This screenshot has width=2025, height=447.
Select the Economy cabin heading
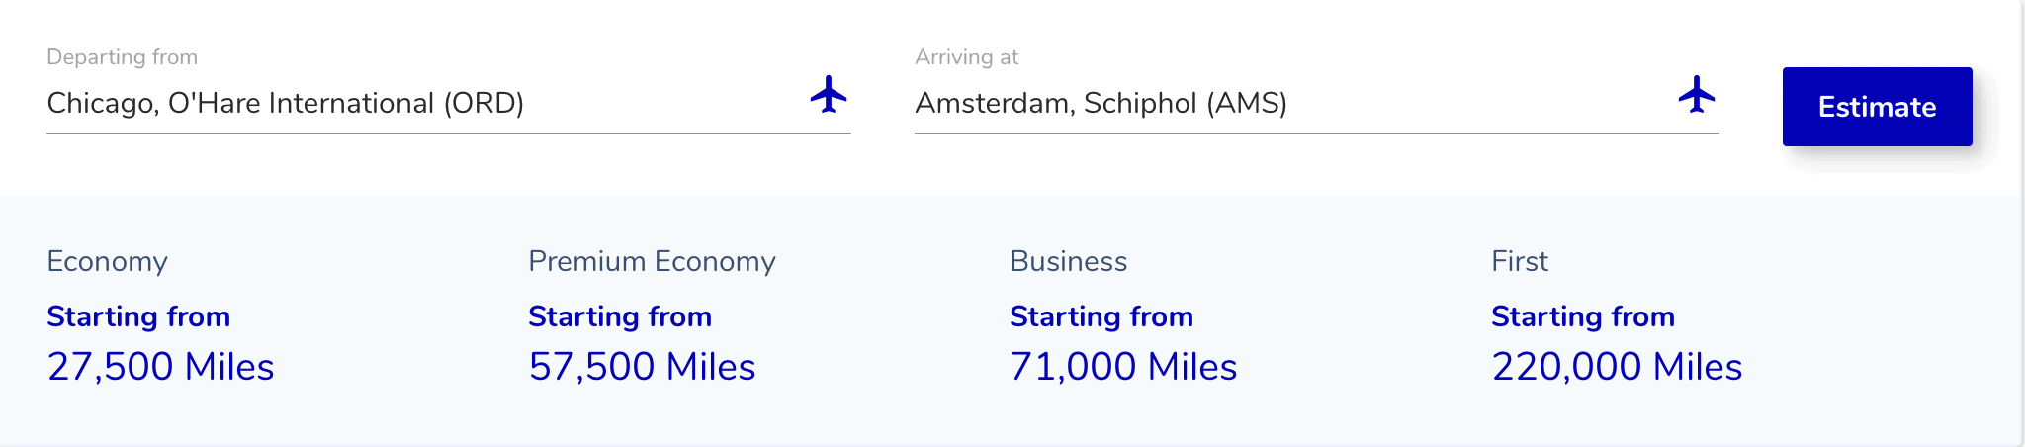pos(107,261)
